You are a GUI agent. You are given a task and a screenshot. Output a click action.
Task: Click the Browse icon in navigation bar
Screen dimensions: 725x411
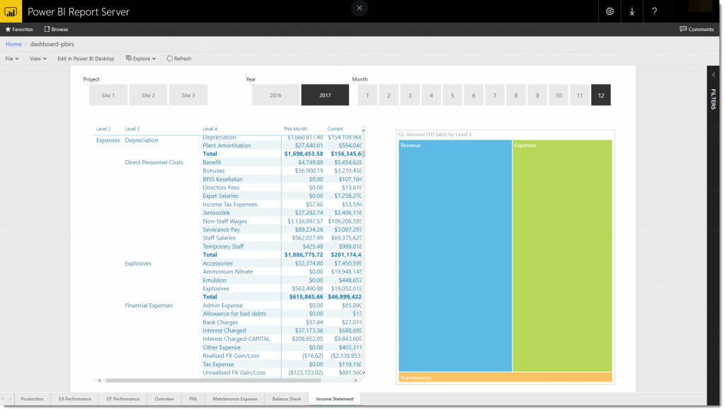pyautogui.click(x=47, y=30)
